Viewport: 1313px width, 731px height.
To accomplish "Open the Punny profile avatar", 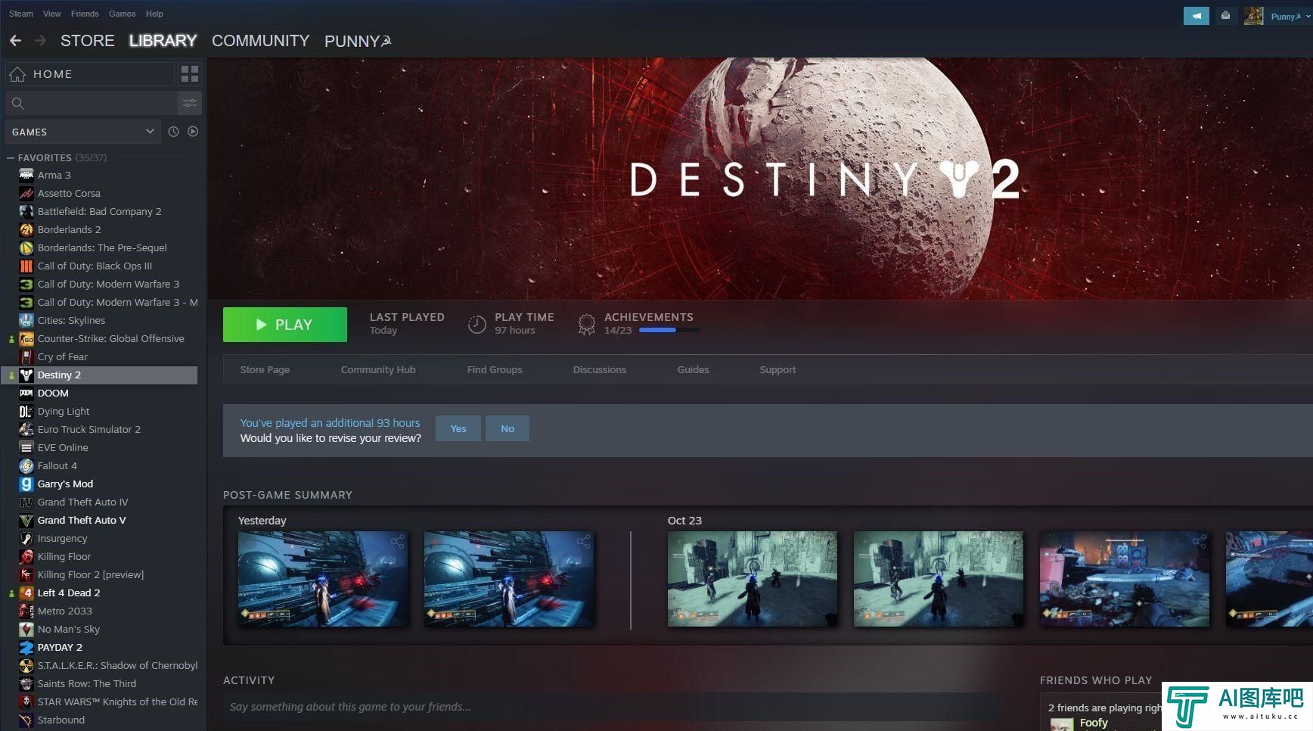I will (x=1253, y=16).
